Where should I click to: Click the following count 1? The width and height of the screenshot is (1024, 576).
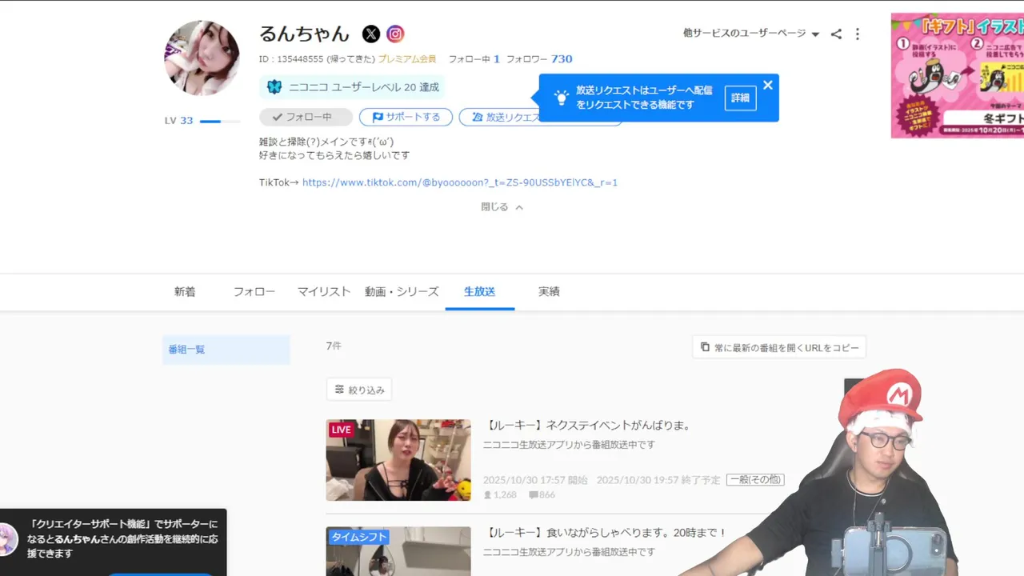click(x=497, y=59)
